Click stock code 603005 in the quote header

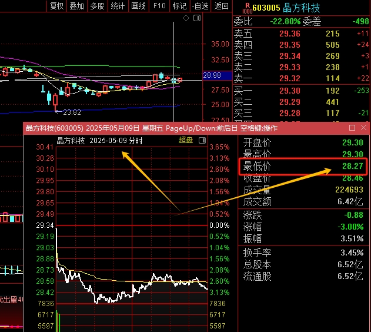coord(266,8)
